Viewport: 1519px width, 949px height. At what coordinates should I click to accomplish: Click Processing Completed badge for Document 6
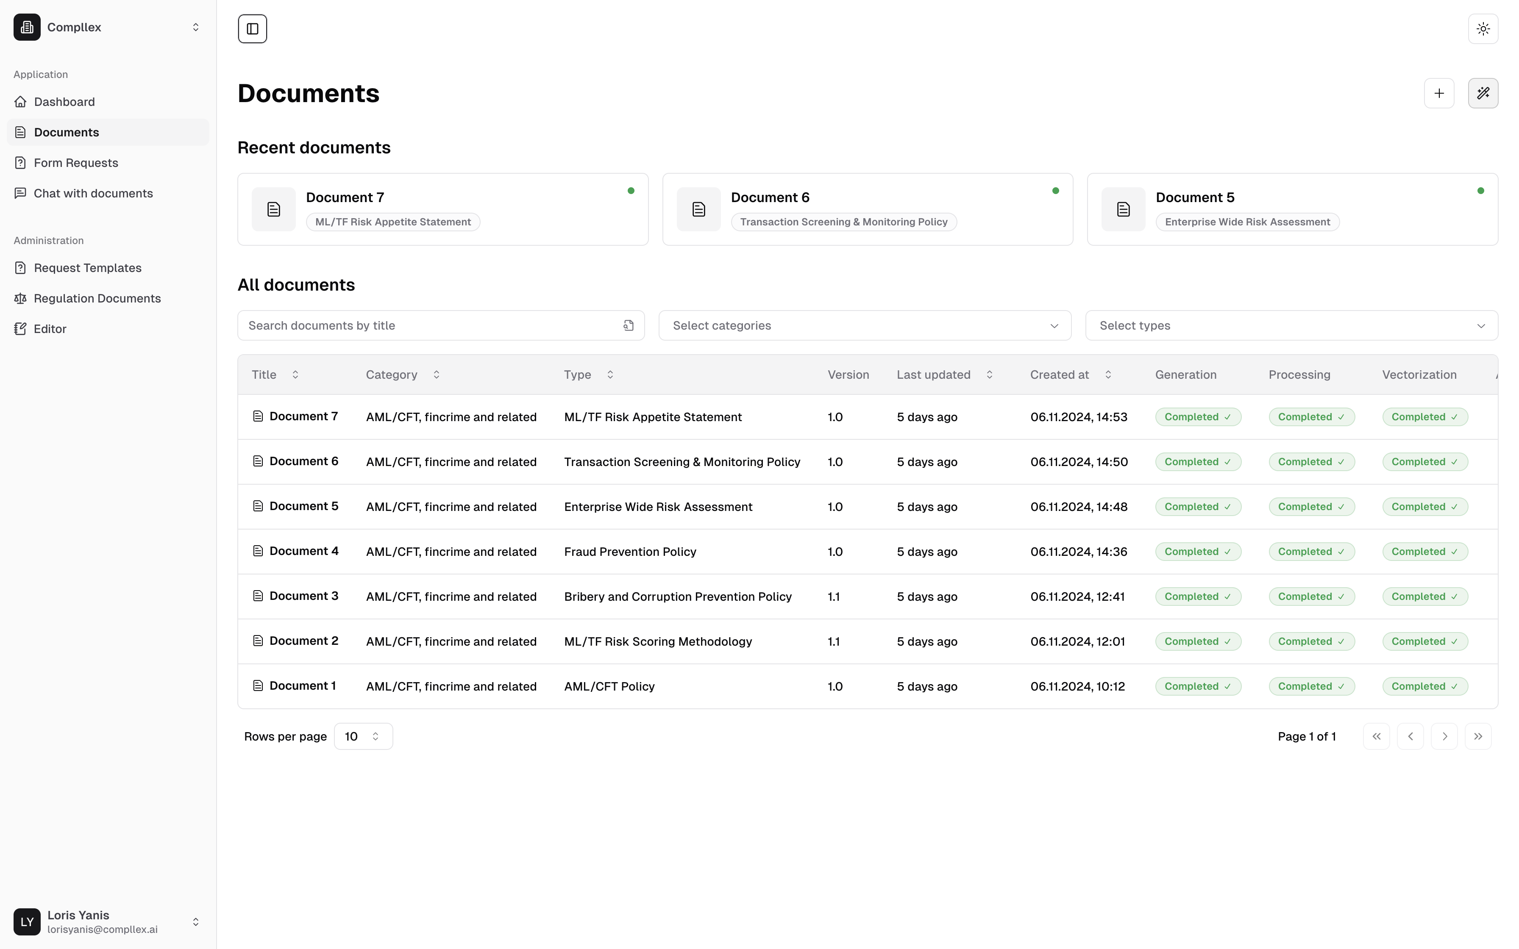[1311, 462]
